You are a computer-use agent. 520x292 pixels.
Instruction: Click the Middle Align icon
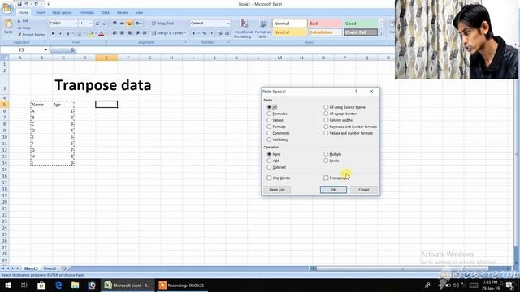[122, 24]
